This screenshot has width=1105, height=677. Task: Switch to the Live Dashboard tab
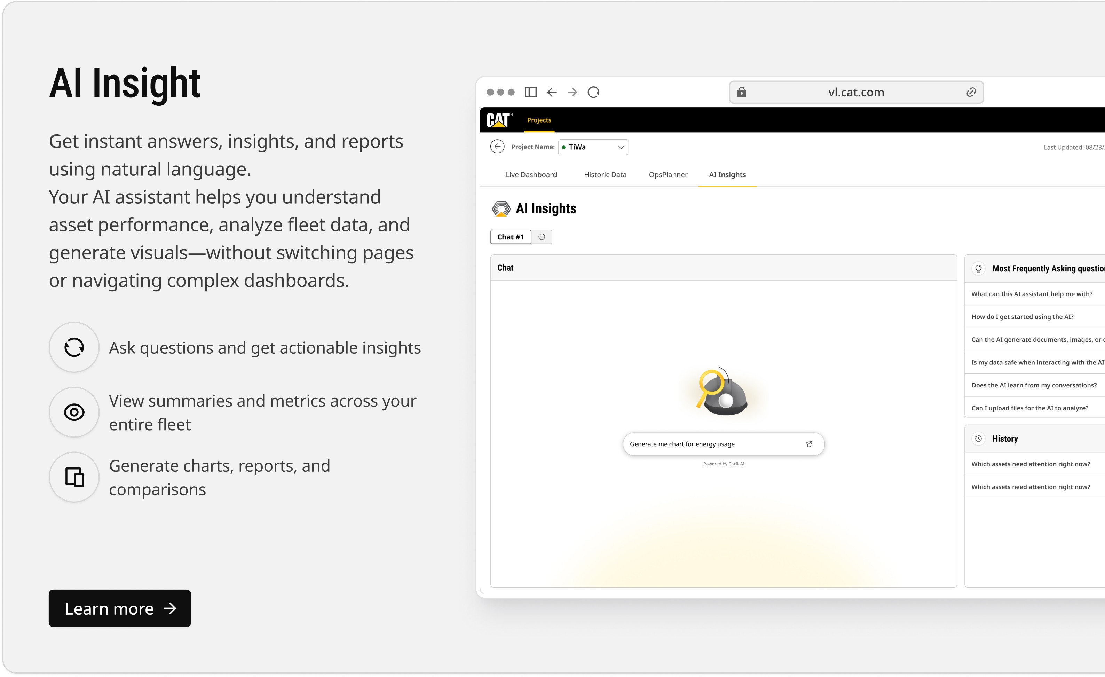click(x=531, y=174)
